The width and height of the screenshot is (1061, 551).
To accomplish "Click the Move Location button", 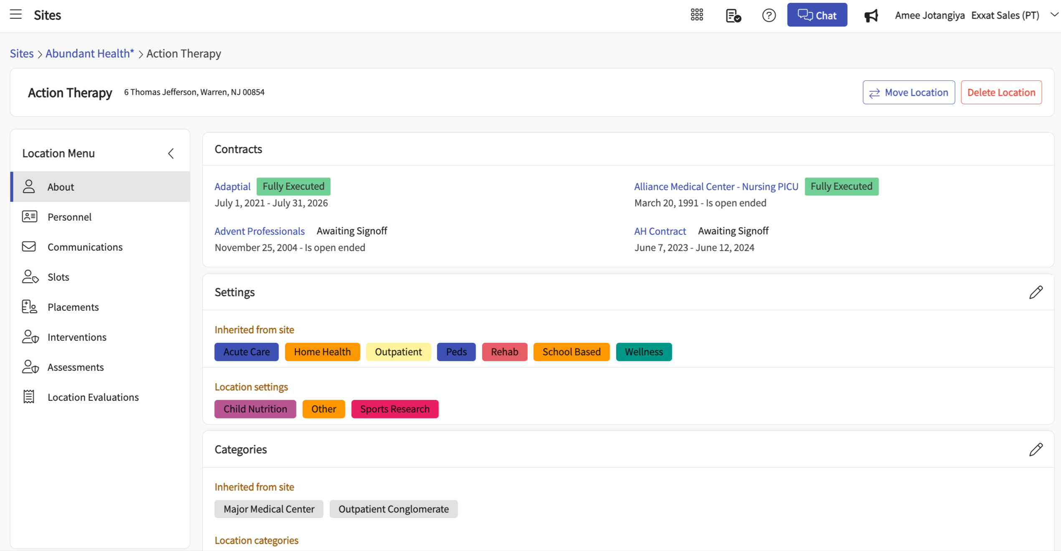I will [909, 92].
